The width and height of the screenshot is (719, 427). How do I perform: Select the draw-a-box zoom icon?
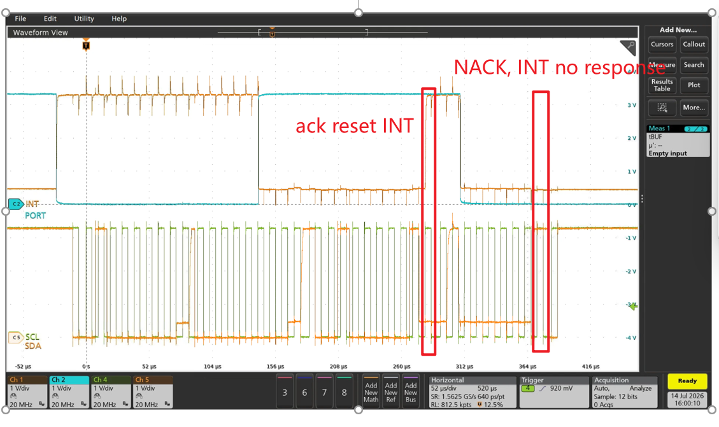coord(662,107)
